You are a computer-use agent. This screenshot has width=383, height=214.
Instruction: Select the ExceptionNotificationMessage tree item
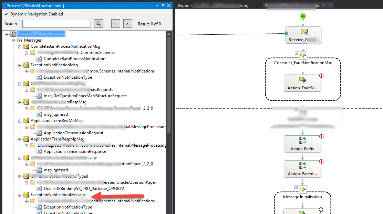pyautogui.click(x=58, y=195)
